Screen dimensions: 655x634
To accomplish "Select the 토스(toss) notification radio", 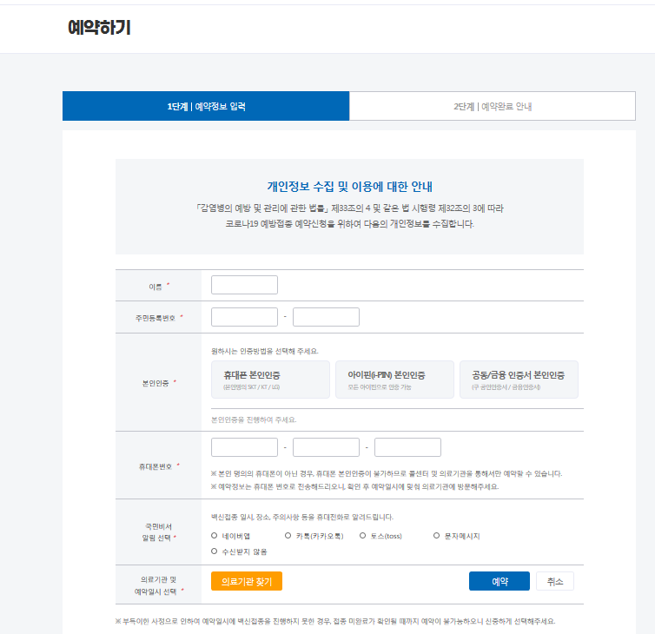I will coord(362,536).
